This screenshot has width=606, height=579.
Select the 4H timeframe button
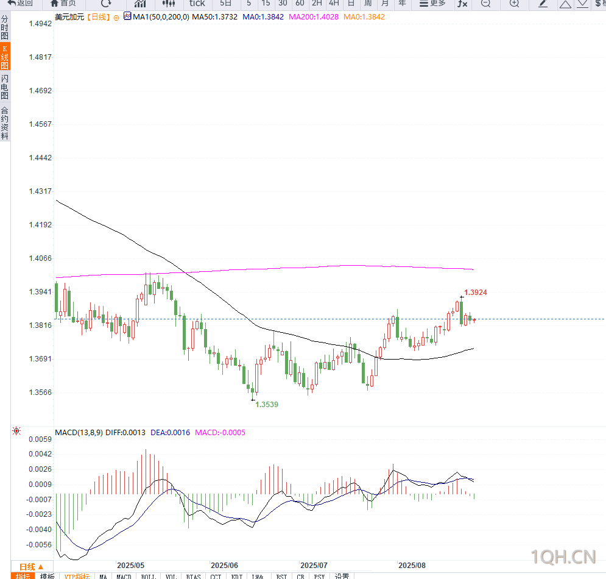334,4
